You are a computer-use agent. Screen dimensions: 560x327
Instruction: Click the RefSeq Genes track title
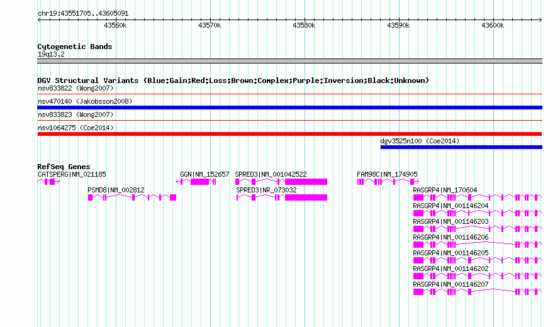click(64, 167)
